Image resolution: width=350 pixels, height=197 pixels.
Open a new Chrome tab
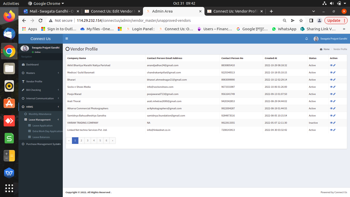pyautogui.click(x=271, y=11)
